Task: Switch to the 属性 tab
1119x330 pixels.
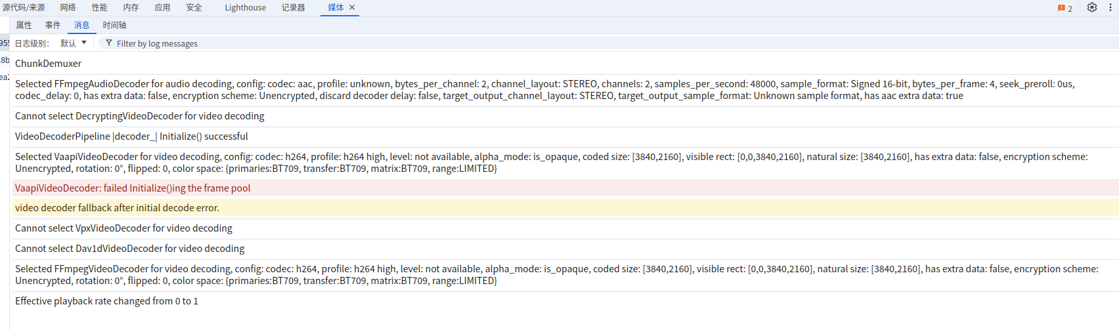Action: pos(24,25)
